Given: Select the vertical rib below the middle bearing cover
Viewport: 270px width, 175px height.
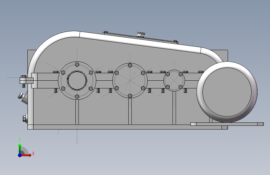Looking at the screenshot, I should tap(130, 111).
